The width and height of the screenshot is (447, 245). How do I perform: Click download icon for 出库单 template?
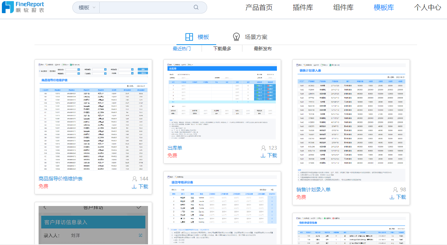pyautogui.click(x=263, y=155)
